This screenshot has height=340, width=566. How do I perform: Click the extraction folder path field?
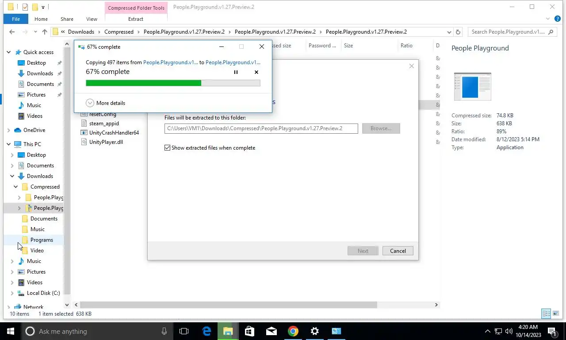261,128
